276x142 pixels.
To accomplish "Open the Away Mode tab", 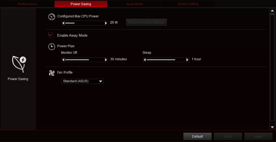I will coord(134,4).
